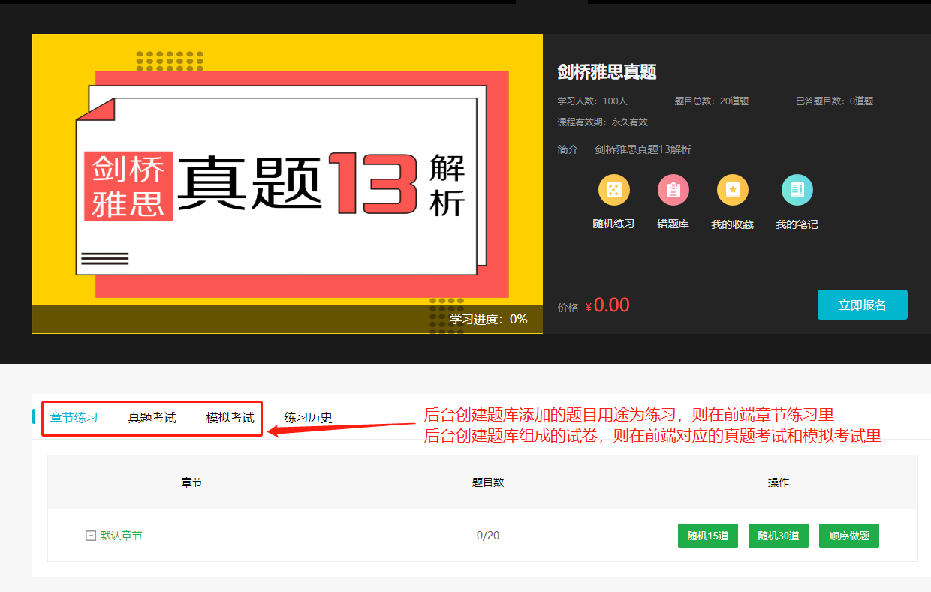The width and height of the screenshot is (931, 592).
Task: Click the 学习人数：100人 text
Action: 592,101
